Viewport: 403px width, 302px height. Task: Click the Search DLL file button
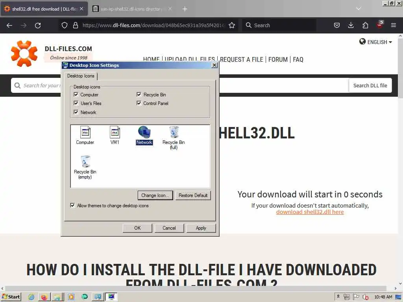coord(370,85)
